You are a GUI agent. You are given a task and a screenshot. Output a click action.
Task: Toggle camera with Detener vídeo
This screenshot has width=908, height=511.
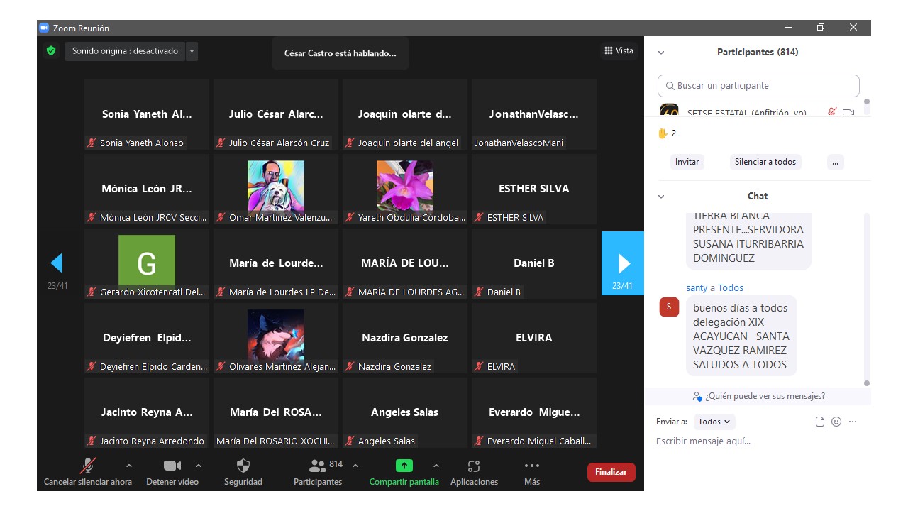pyautogui.click(x=172, y=466)
